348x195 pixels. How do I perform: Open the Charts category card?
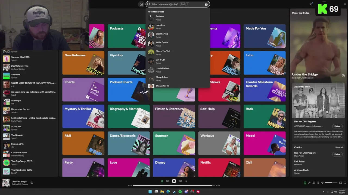click(83, 90)
